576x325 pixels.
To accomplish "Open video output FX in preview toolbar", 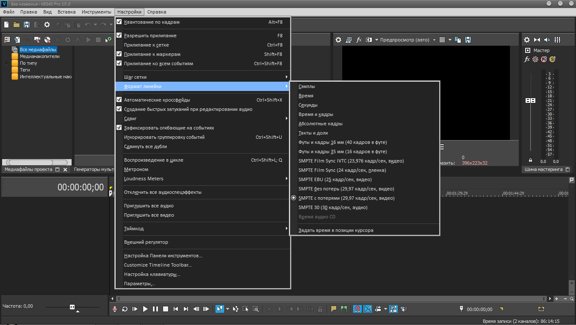I will [x=359, y=40].
